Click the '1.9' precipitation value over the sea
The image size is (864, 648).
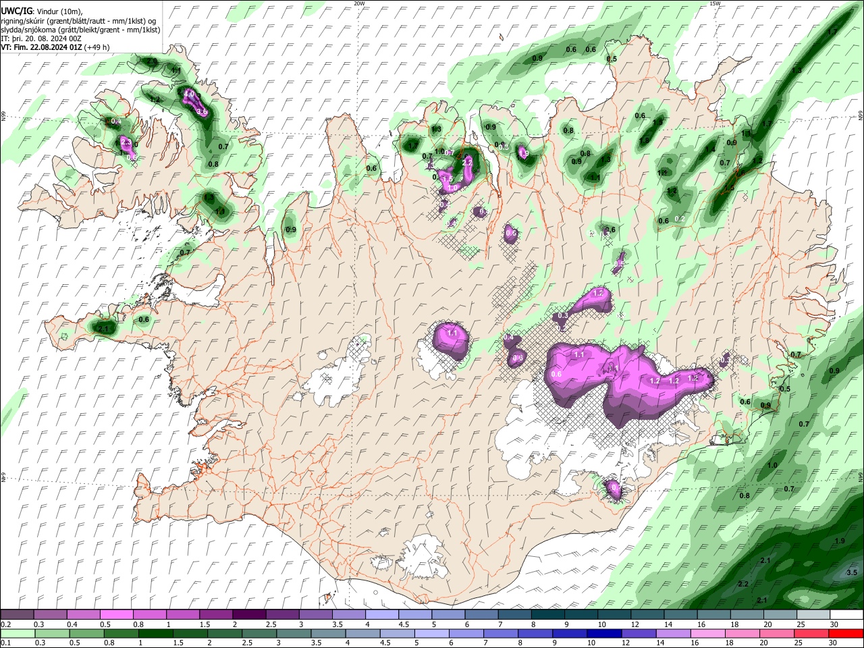tap(840, 541)
